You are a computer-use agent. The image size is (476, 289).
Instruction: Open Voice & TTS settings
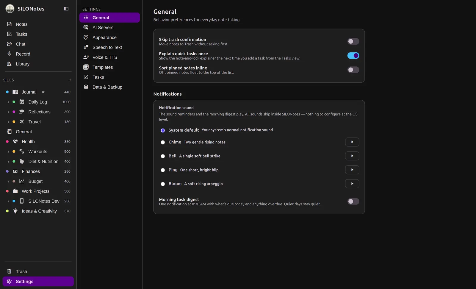pyautogui.click(x=109, y=57)
